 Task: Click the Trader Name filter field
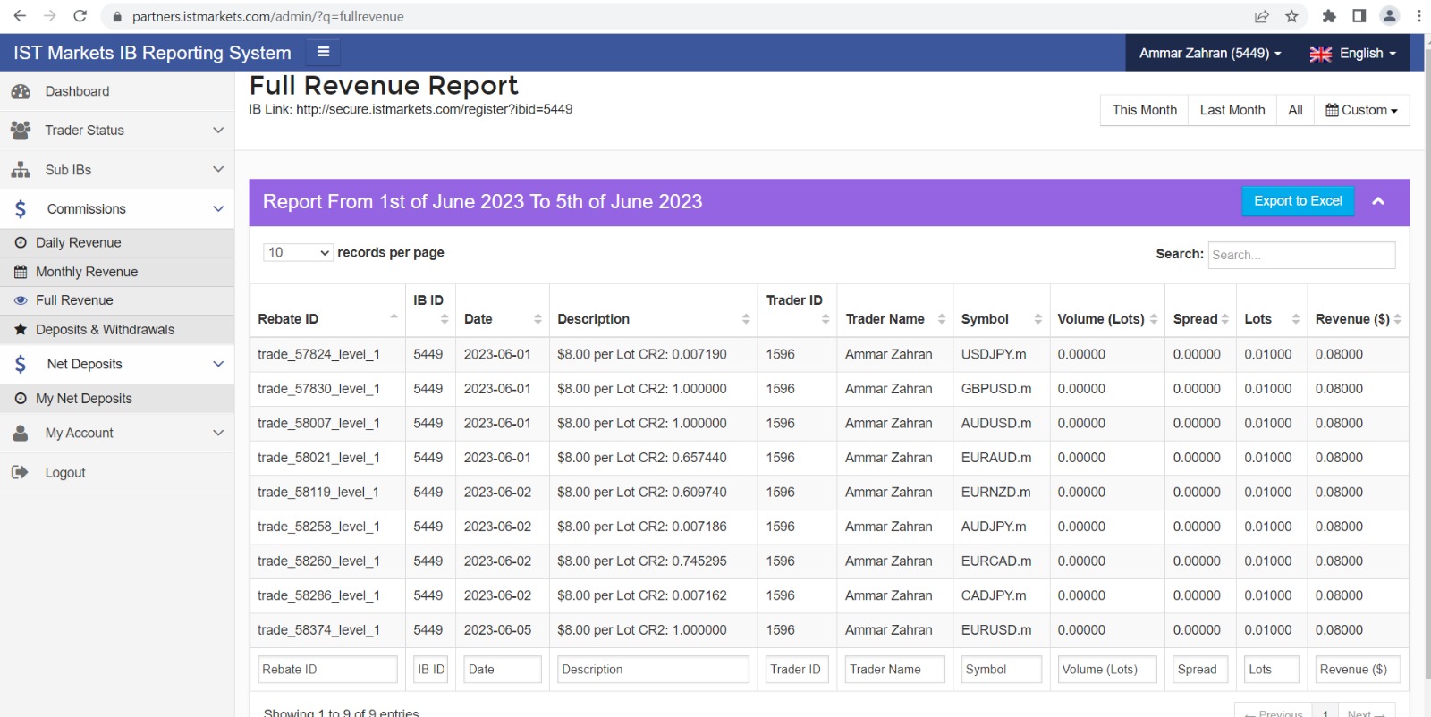pyautogui.click(x=894, y=669)
